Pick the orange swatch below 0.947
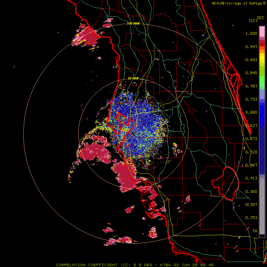 tap(262, 51)
